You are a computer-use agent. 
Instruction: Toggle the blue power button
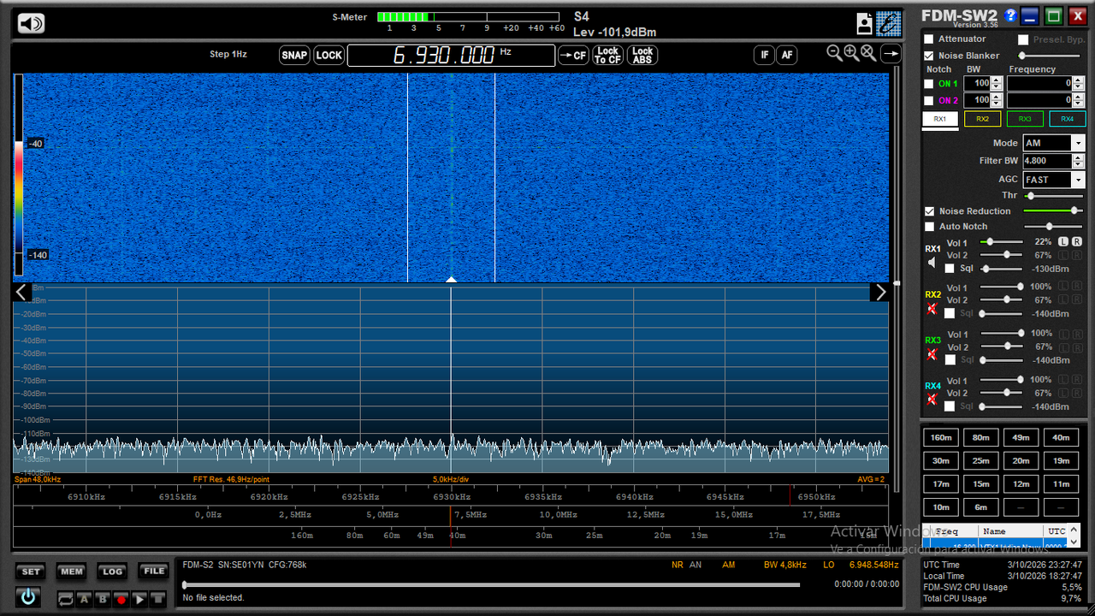28,596
